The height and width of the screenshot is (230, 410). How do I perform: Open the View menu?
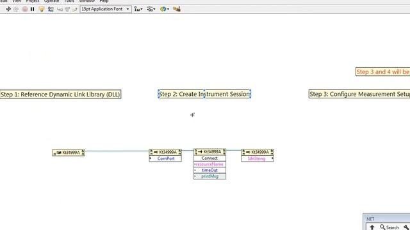pos(17,1)
